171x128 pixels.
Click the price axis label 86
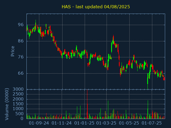(21, 41)
